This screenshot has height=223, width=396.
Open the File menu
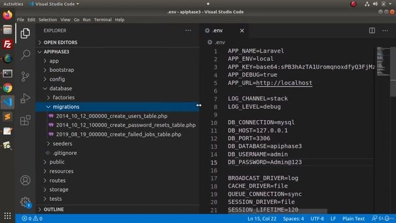tap(20, 20)
